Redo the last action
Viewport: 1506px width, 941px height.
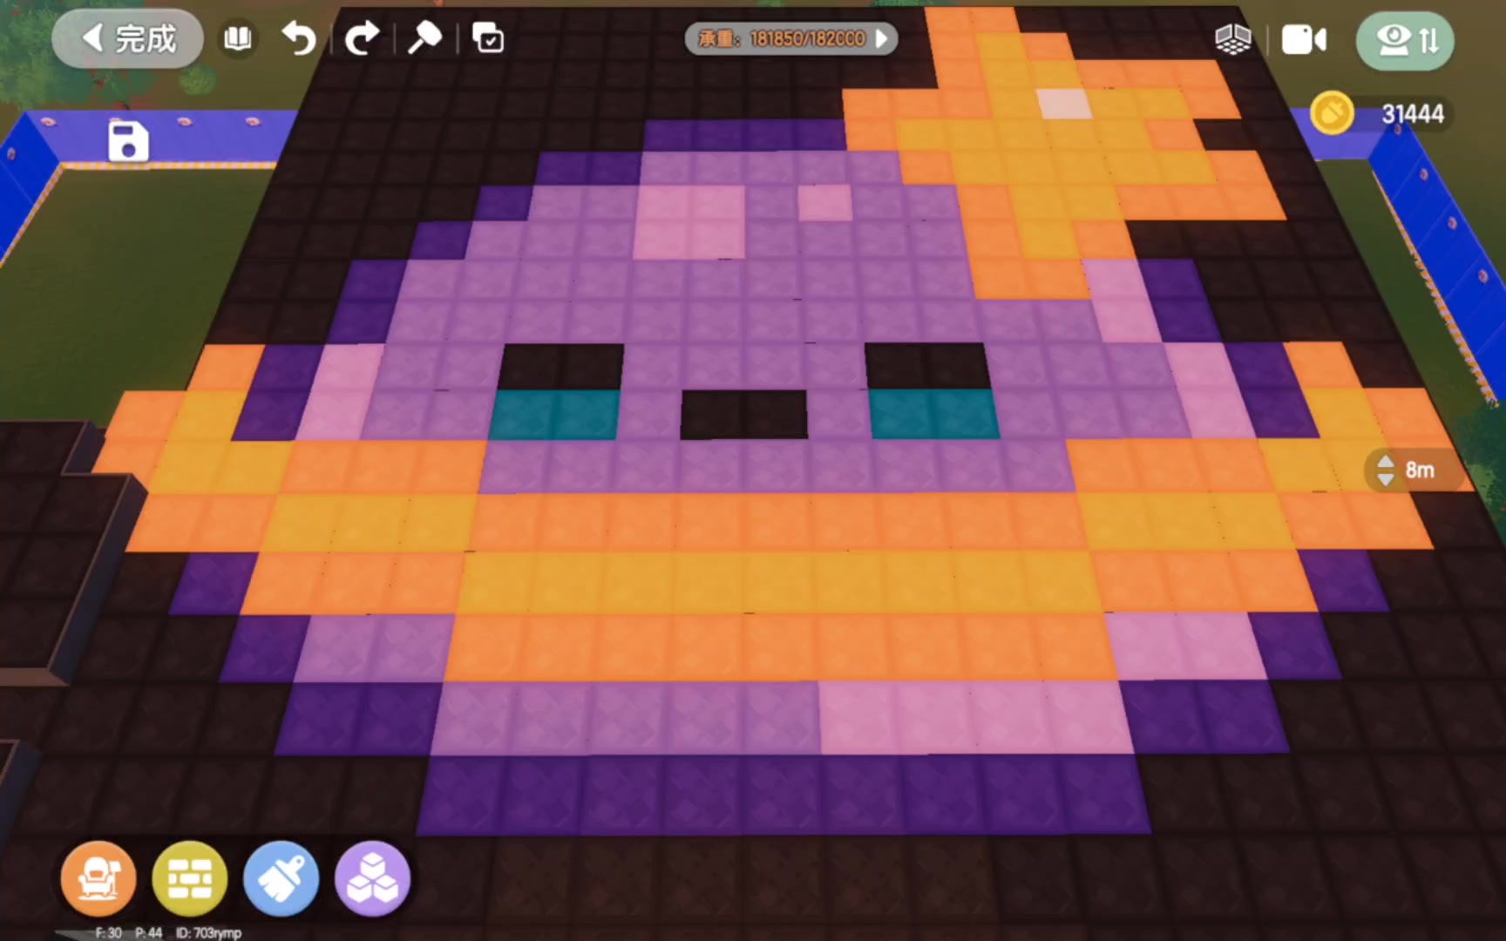coord(362,39)
